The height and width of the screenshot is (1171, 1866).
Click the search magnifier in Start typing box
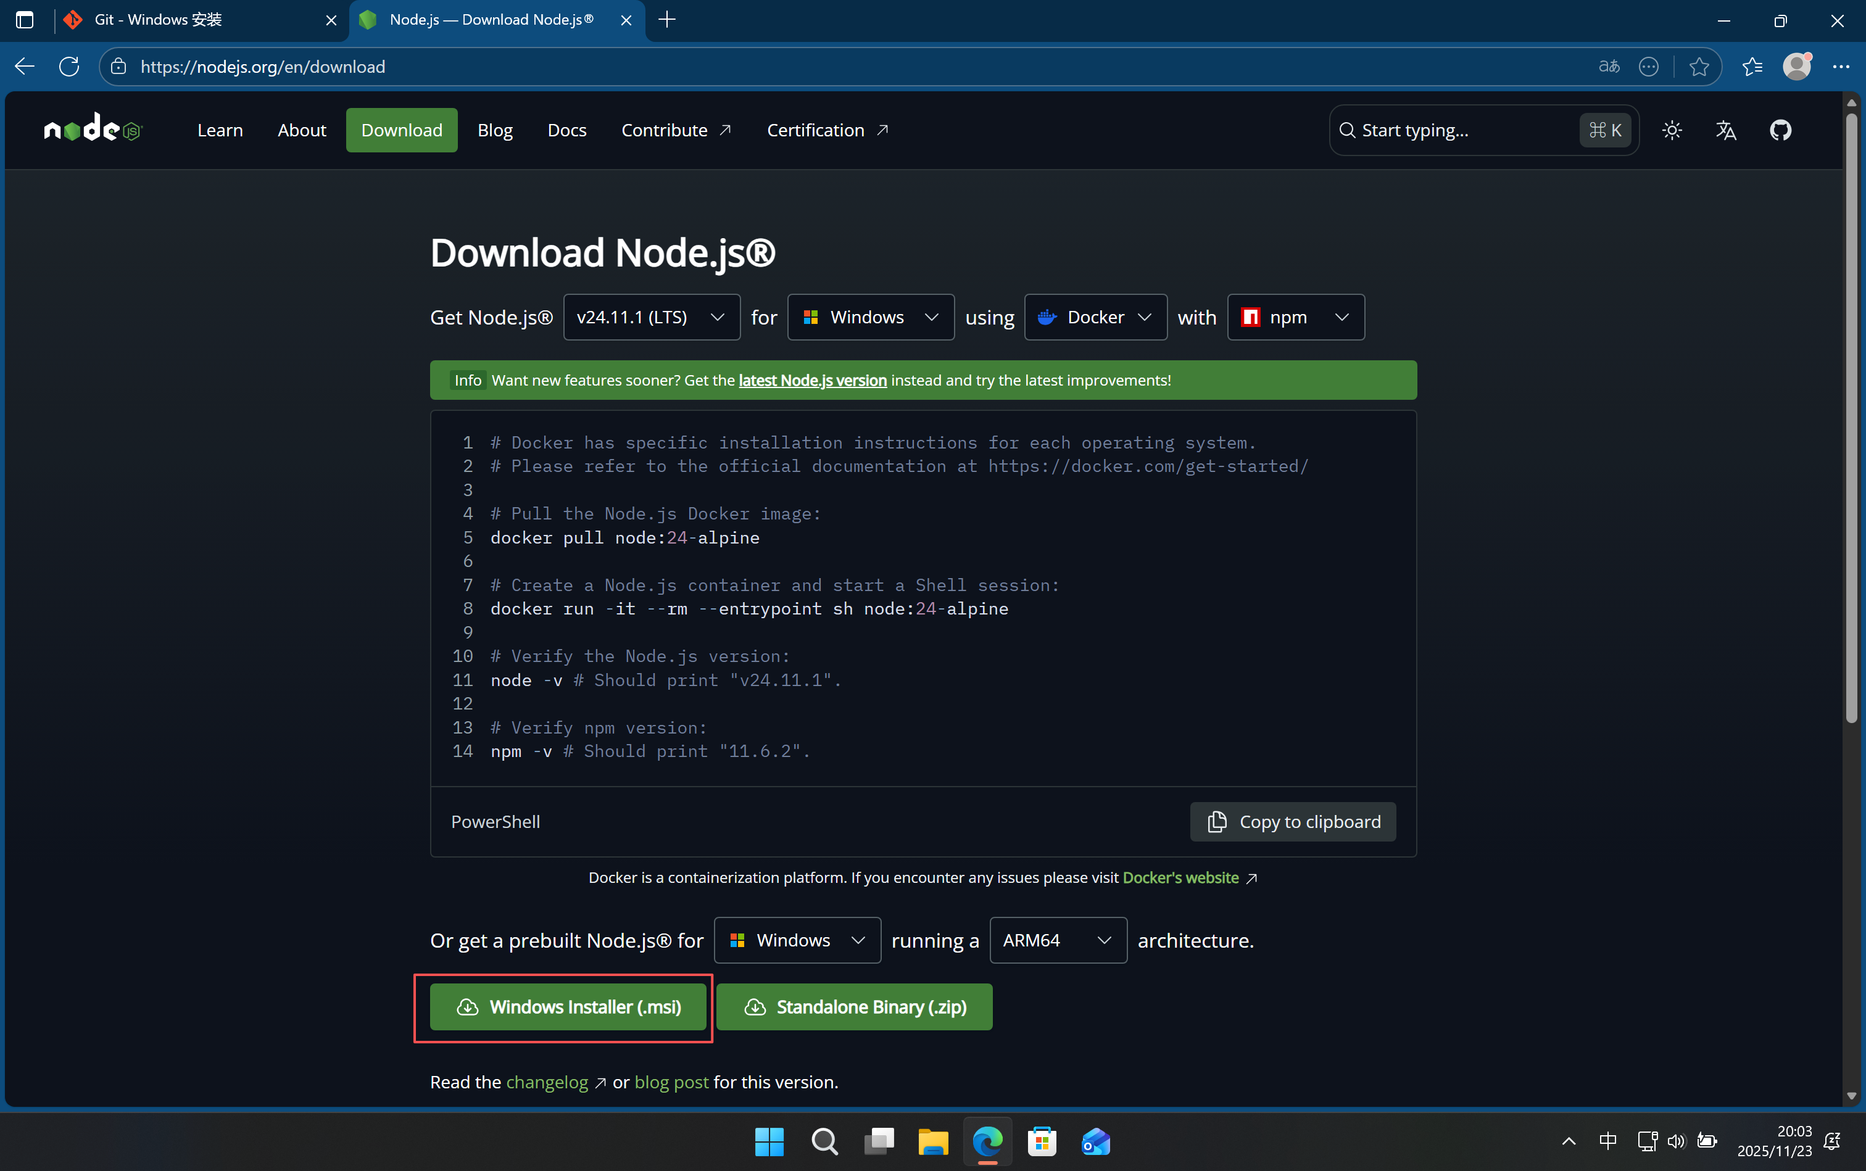[x=1347, y=130]
